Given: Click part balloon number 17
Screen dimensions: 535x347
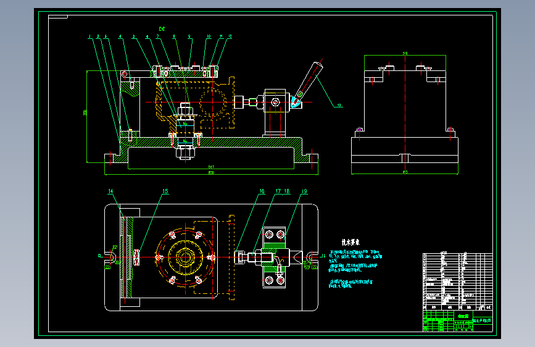Looking at the screenshot, I should pyautogui.click(x=278, y=191).
